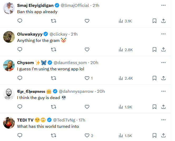This screenshot has width=175, height=141.
Task: Open more options on Chysom's tweet
Action: [x=163, y=62]
